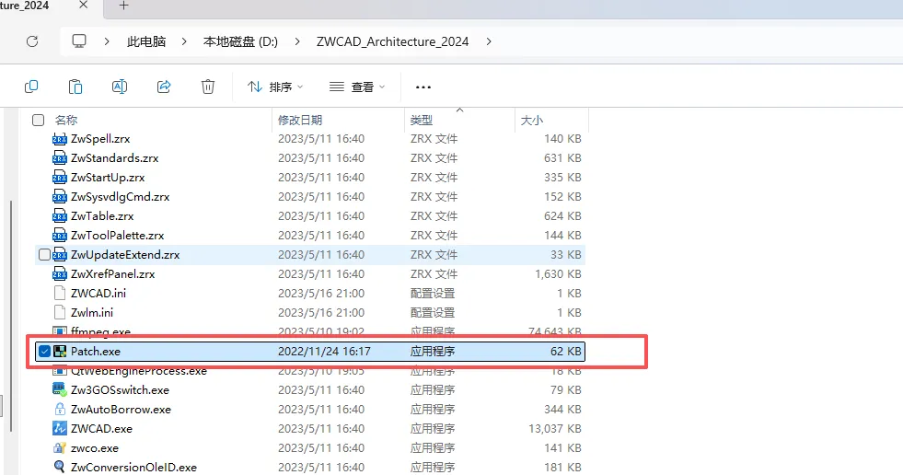Click the Delete trash icon in toolbar
Image resolution: width=903 pixels, height=475 pixels.
coord(208,87)
